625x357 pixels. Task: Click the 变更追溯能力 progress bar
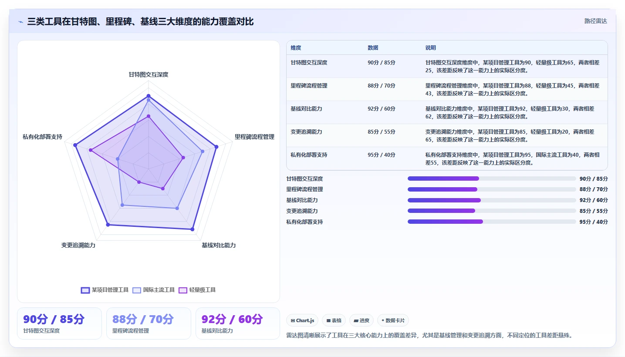(x=492, y=211)
